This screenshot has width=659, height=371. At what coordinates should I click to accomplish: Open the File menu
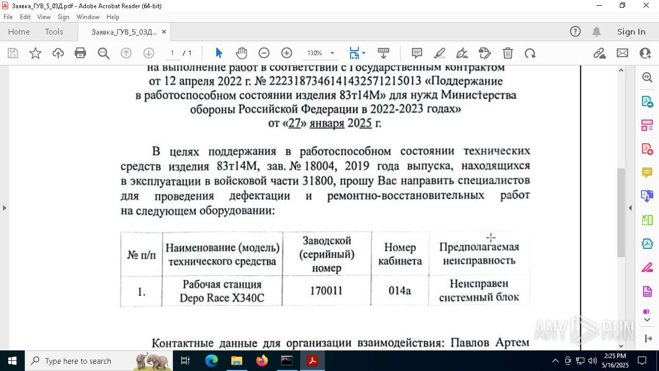pyautogui.click(x=8, y=17)
